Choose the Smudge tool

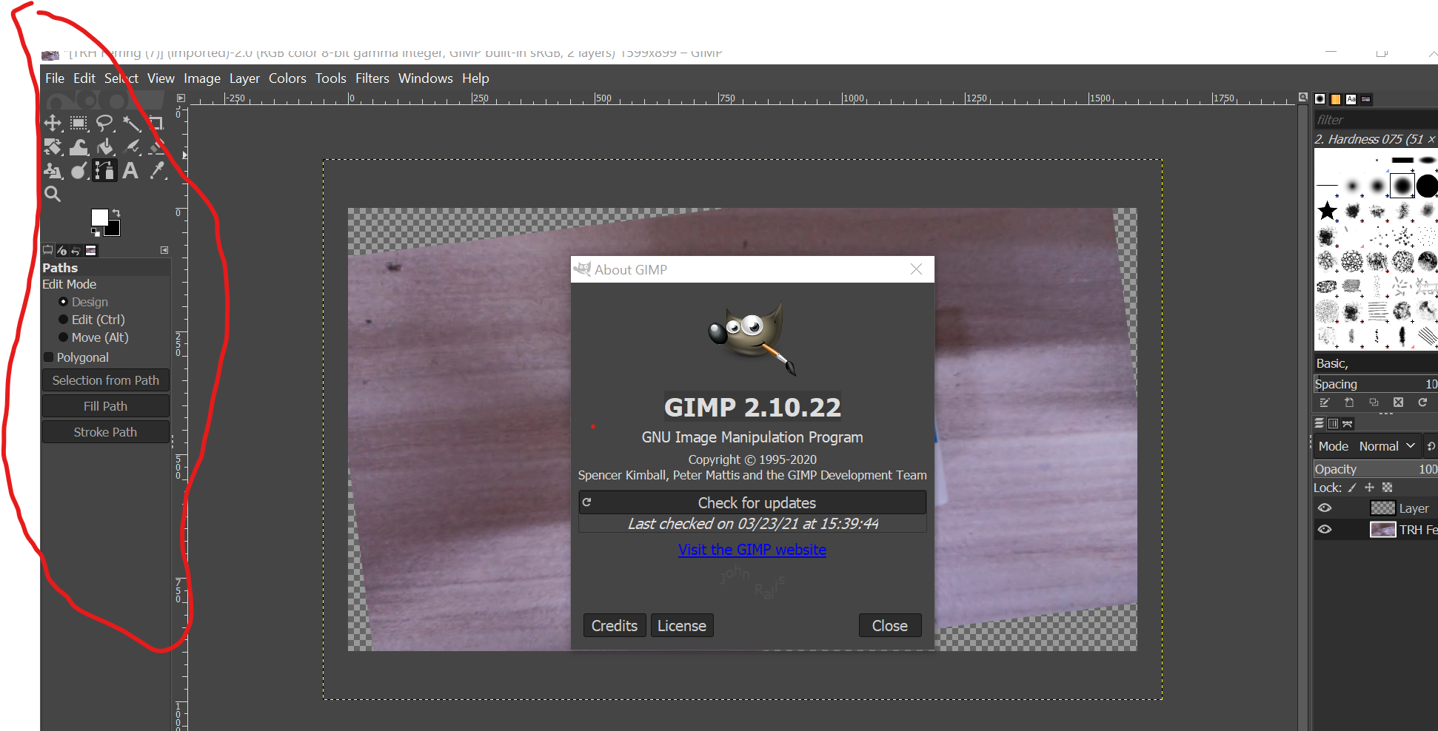click(x=78, y=170)
